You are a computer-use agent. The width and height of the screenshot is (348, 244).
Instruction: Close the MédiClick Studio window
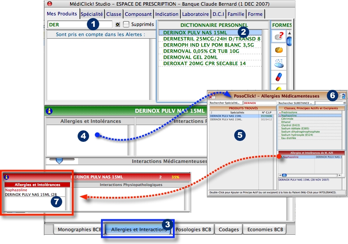point(50,4)
